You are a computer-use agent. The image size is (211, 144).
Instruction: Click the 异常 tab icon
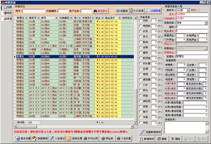coord(5,19)
